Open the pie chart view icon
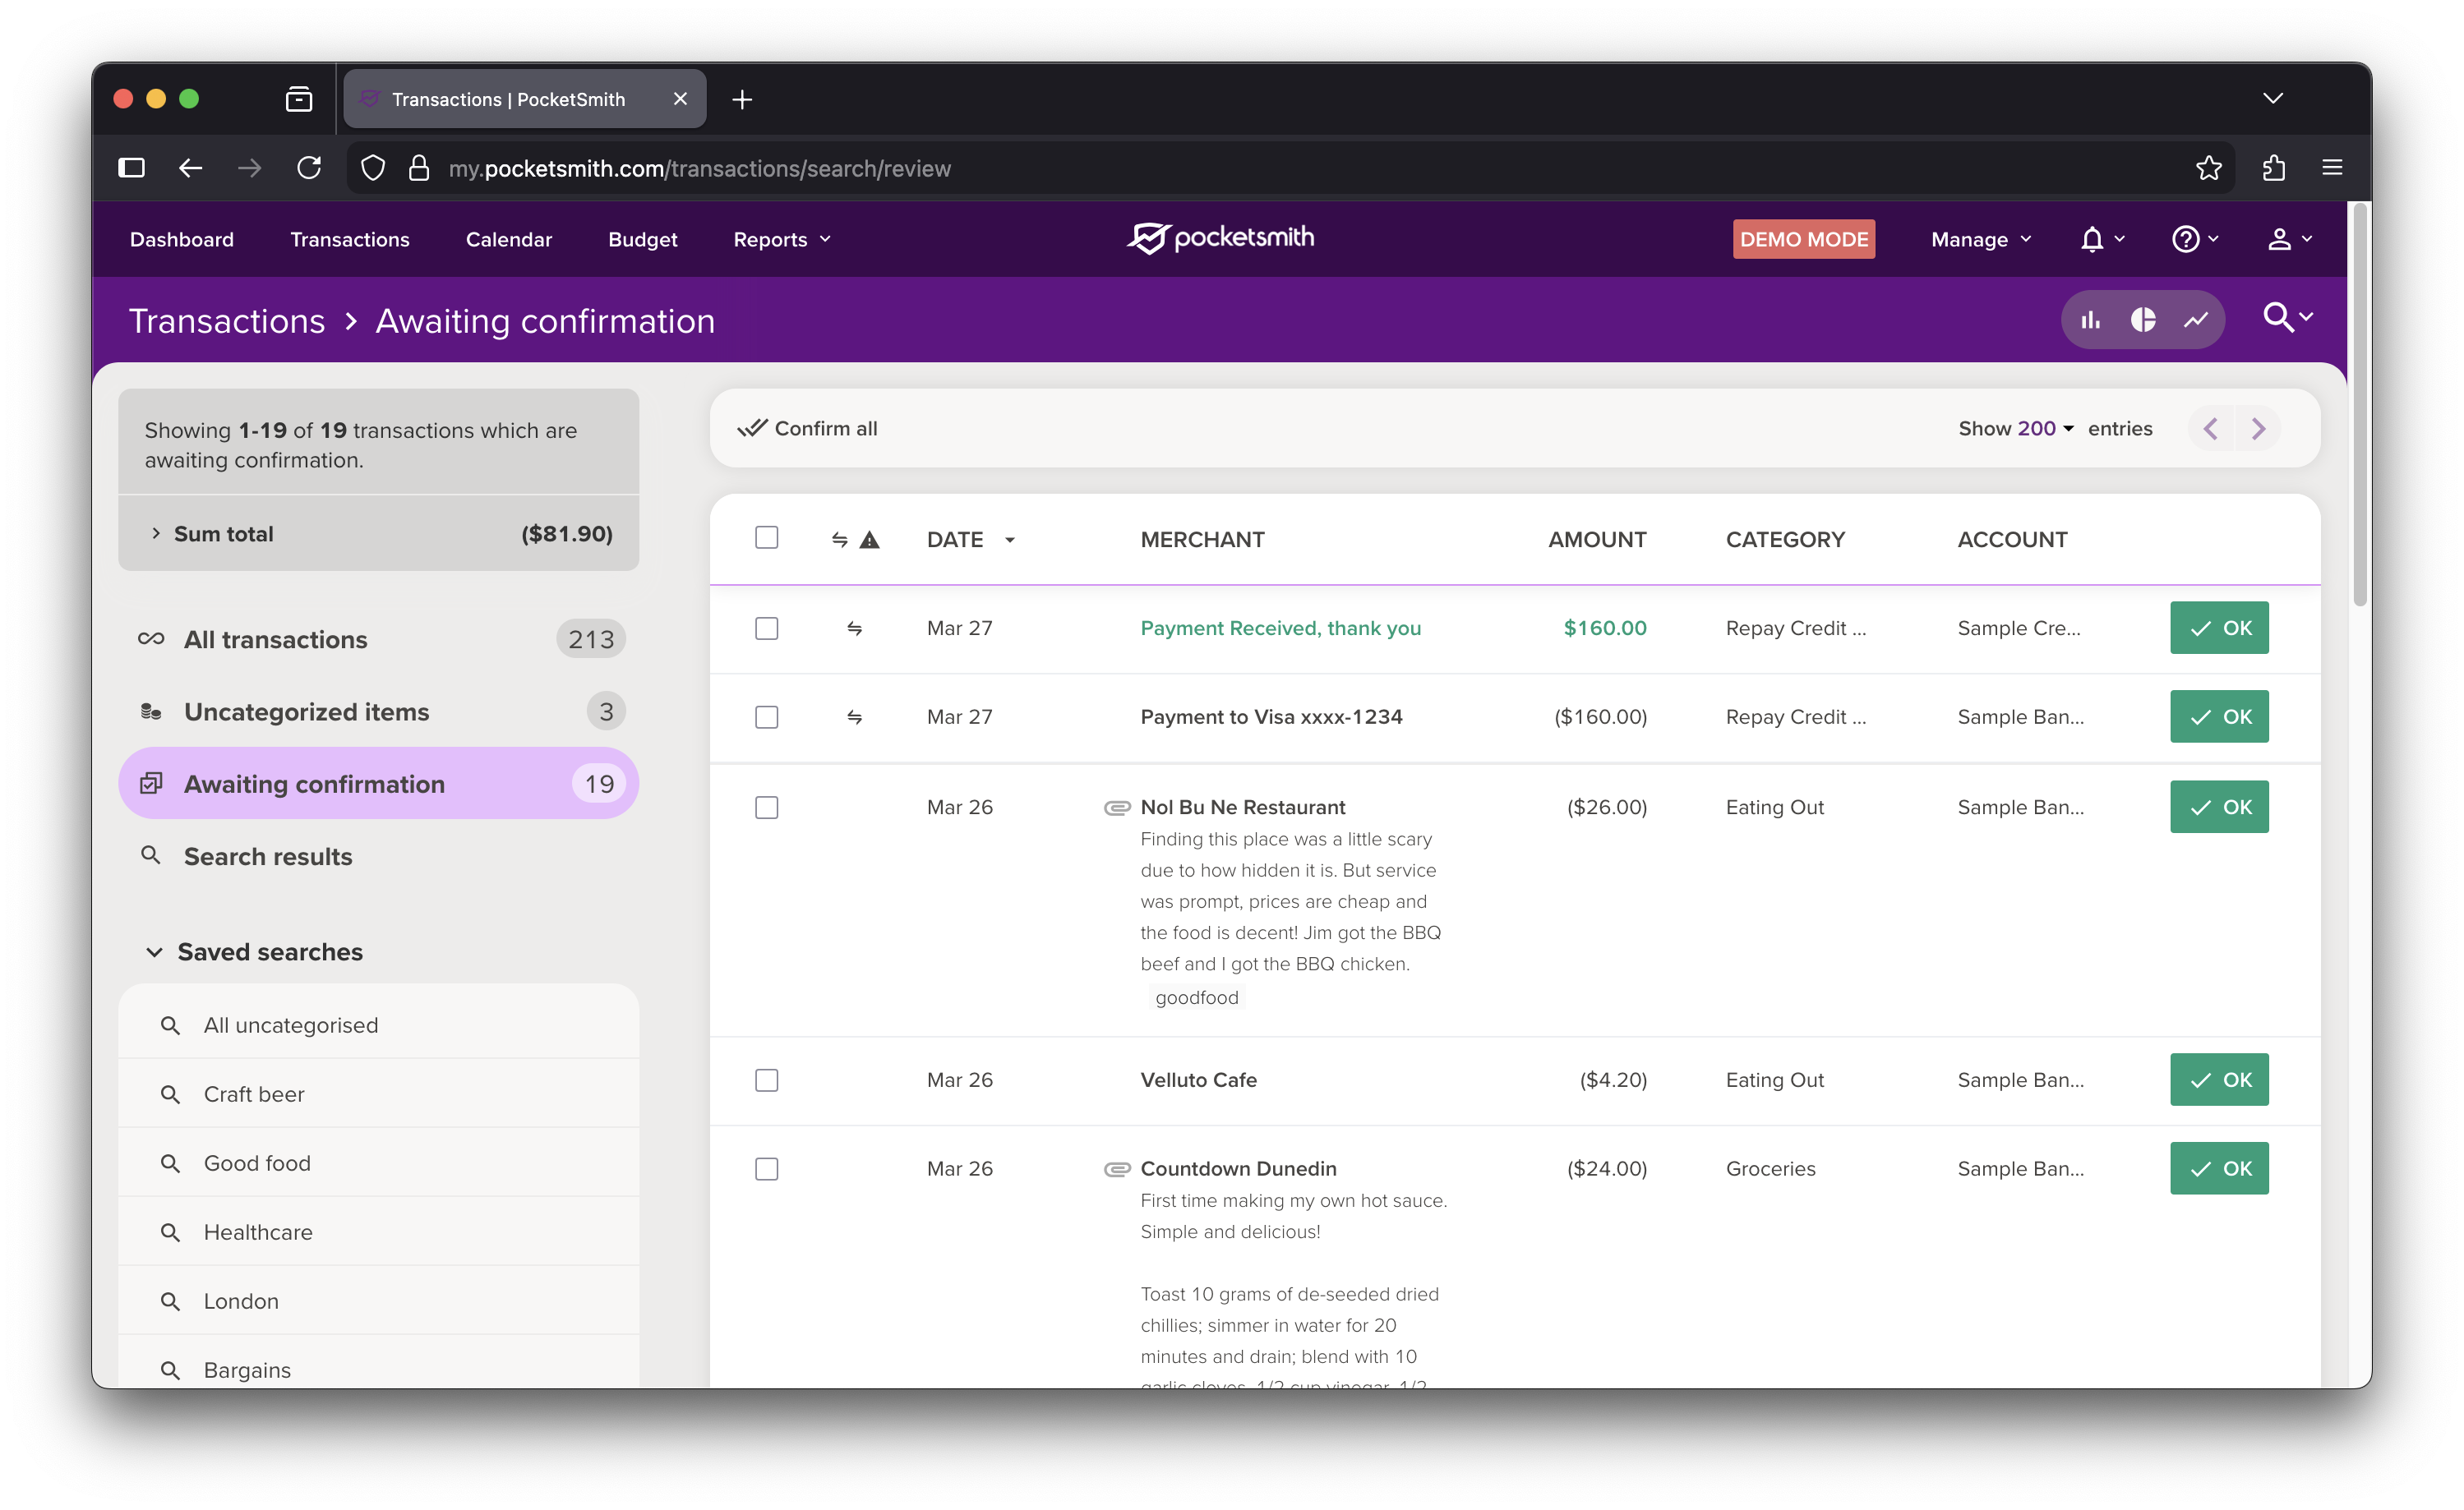The image size is (2464, 1510). pyautogui.click(x=2143, y=320)
